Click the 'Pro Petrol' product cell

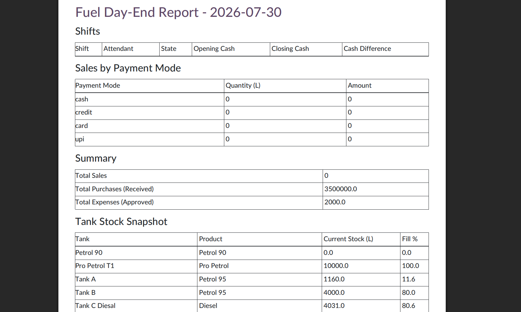click(x=214, y=266)
